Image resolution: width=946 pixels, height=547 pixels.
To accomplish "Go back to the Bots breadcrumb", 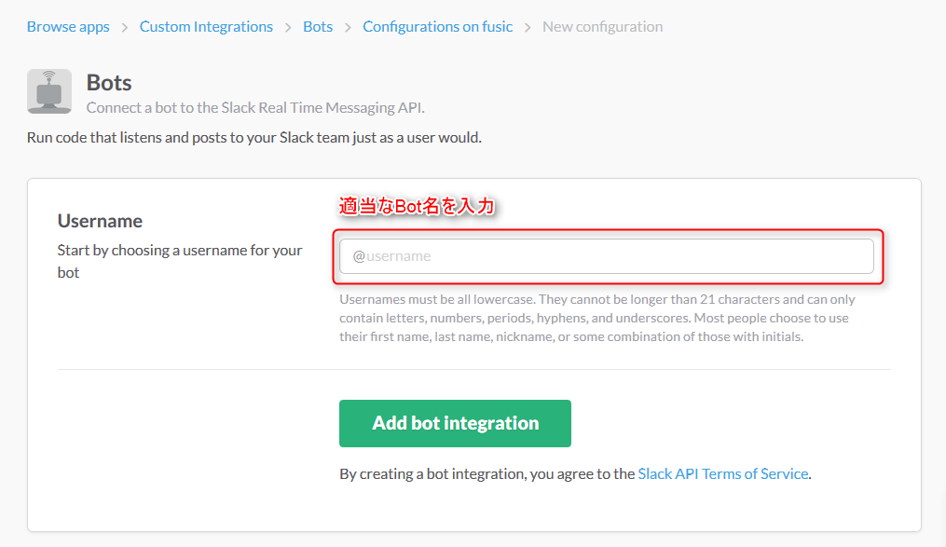I will [x=317, y=26].
